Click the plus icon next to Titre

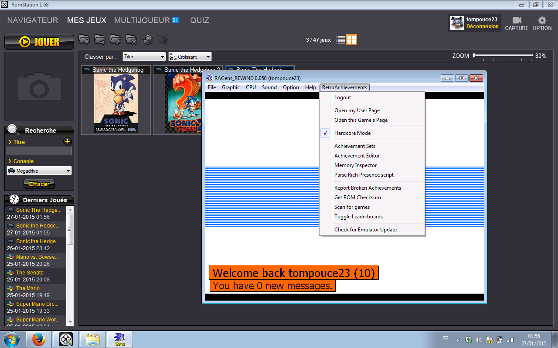click(67, 141)
